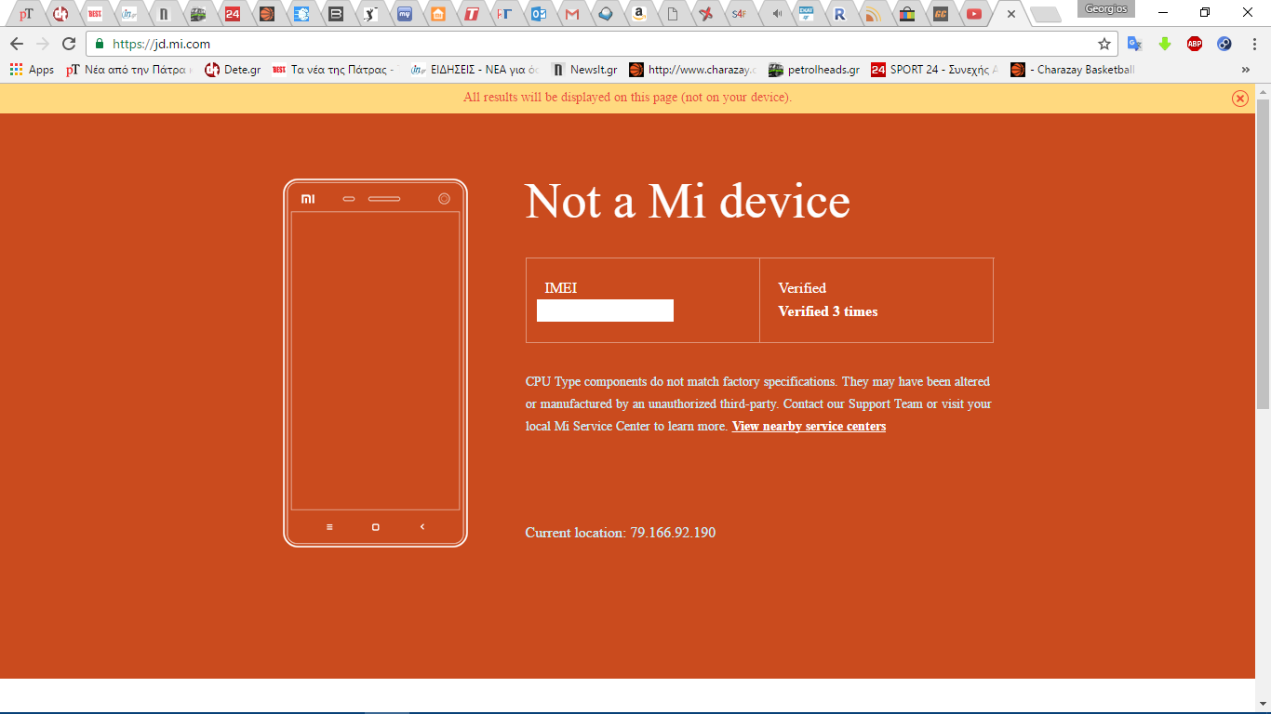Screen dimensions: 1271x714
Task: Click the Google Translate extension icon
Action: (1134, 44)
